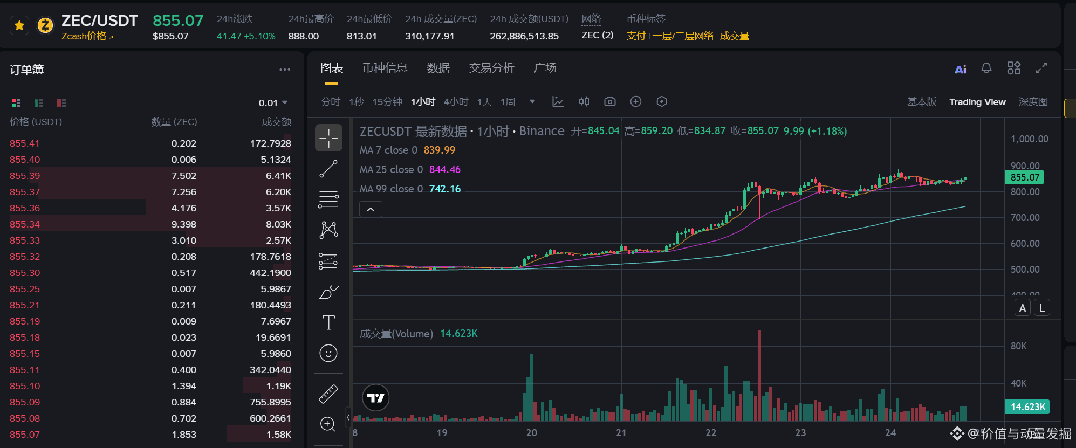Image resolution: width=1076 pixels, height=448 pixels.
Task: Click the price alert bell icon
Action: click(986, 68)
